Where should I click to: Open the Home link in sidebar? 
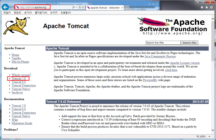15,55
